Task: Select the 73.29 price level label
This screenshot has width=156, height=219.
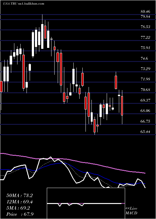Action: pyautogui.click(x=145, y=69)
